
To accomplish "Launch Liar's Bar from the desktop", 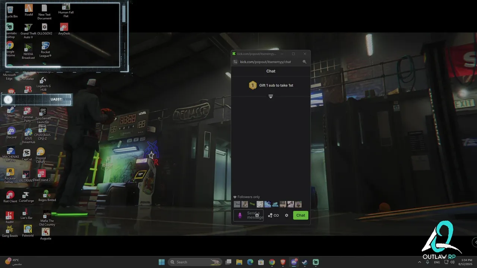I will (x=26, y=214).
